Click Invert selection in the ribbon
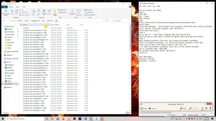Screen dimensions: 216x121 click(90, 15)
